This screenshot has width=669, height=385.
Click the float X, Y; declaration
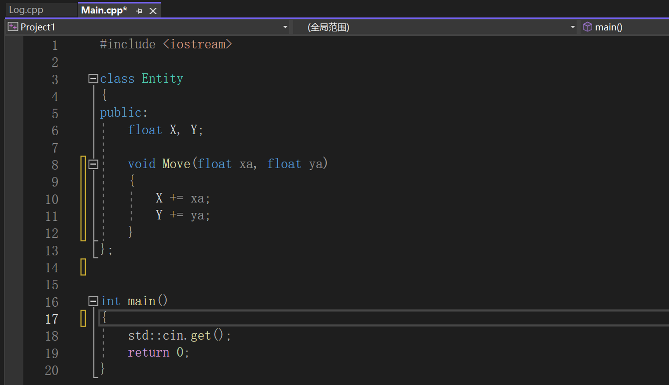pyautogui.click(x=166, y=130)
